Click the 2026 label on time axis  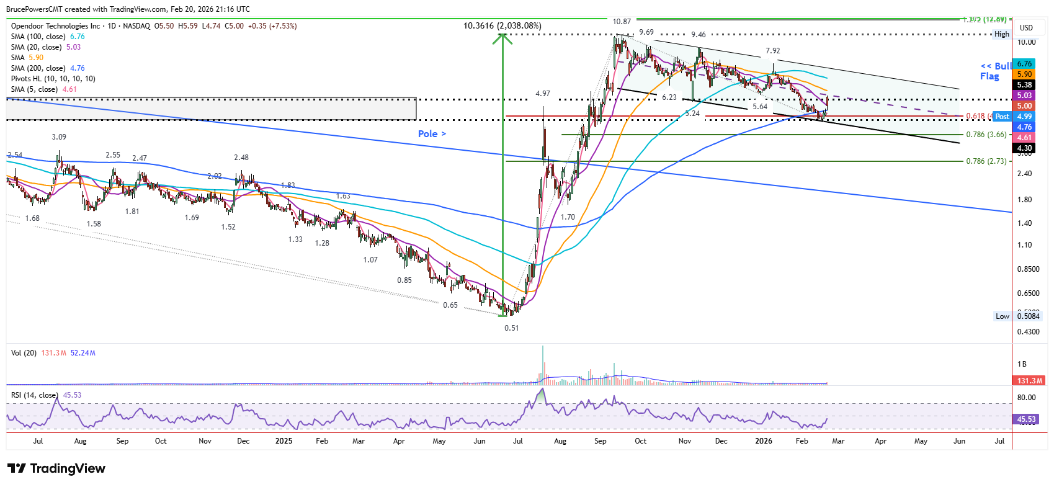(x=764, y=441)
